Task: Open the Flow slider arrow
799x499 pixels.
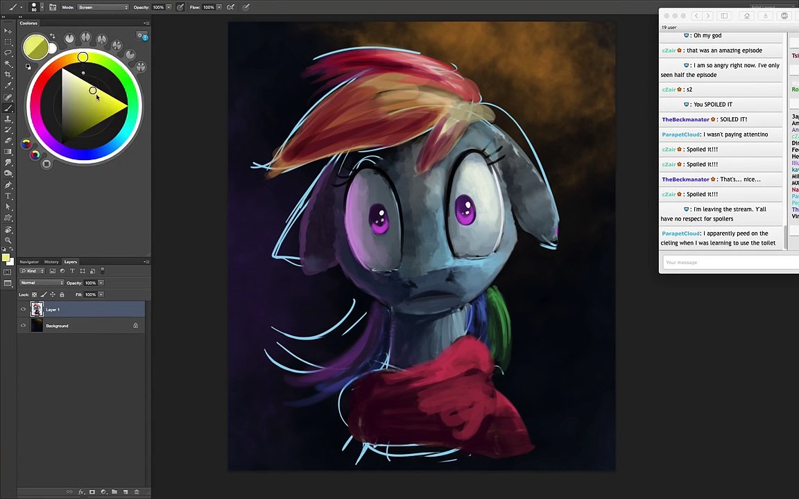Action: tap(219, 7)
